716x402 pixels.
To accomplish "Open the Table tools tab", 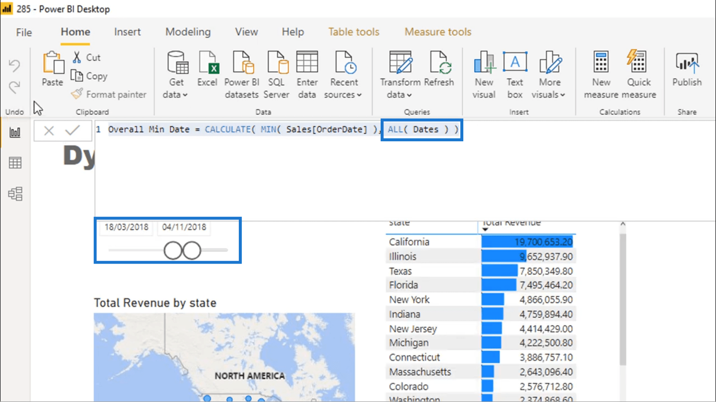I will 354,32.
